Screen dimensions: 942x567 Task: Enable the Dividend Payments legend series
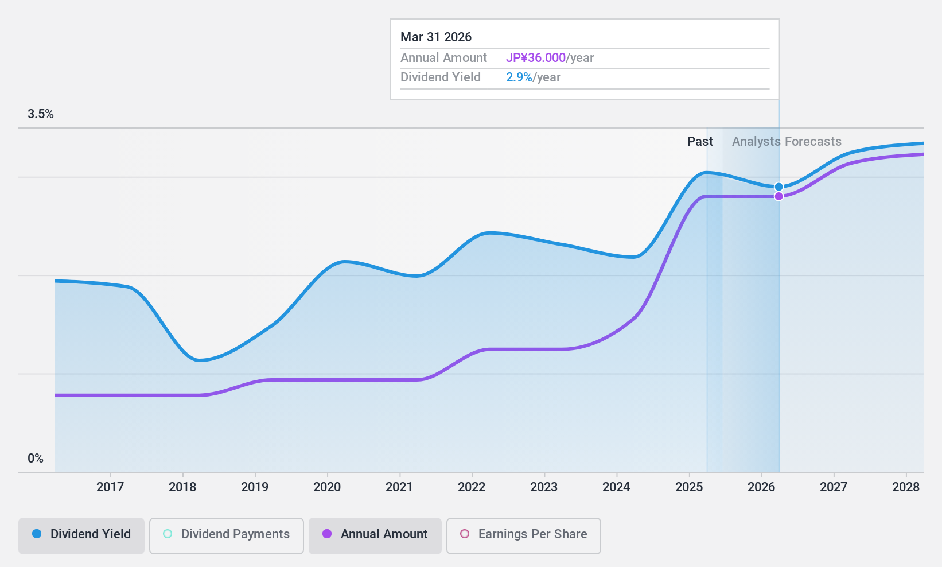click(x=227, y=536)
